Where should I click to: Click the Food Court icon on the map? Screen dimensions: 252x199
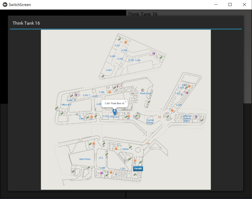click(143, 90)
